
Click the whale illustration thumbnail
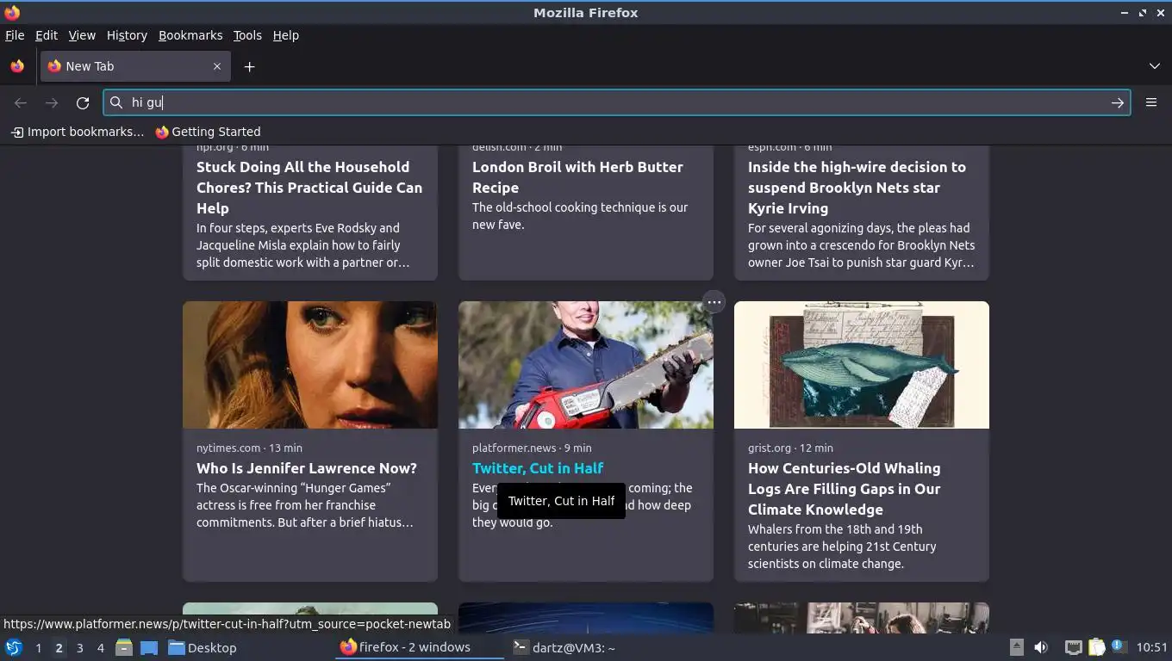click(x=862, y=365)
